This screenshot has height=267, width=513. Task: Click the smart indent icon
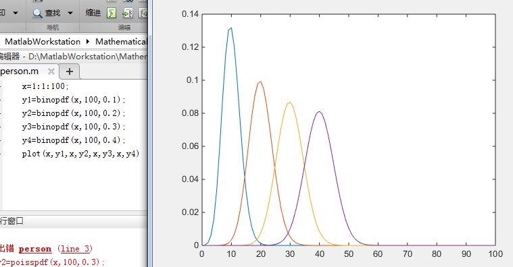pos(112,13)
